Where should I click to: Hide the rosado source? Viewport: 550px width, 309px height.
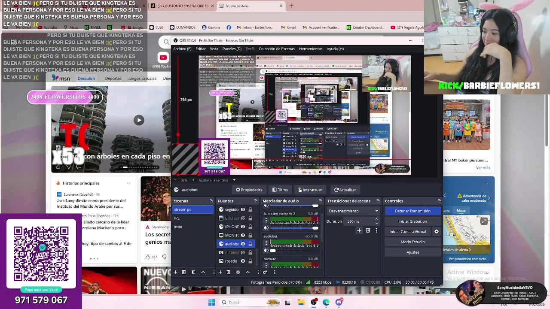point(243,261)
